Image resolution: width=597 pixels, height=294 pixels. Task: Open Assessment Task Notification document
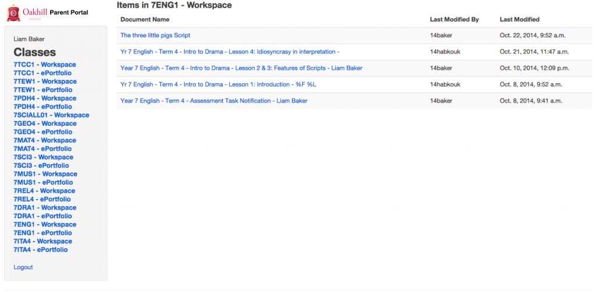point(214,101)
